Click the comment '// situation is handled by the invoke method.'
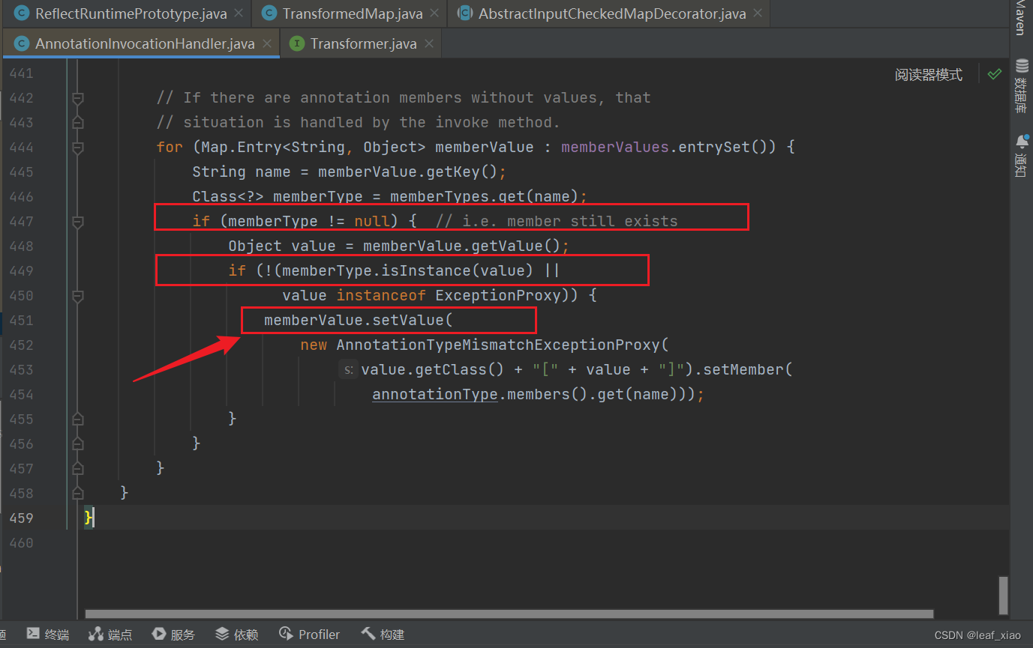1033x648 pixels. pyautogui.click(x=359, y=122)
